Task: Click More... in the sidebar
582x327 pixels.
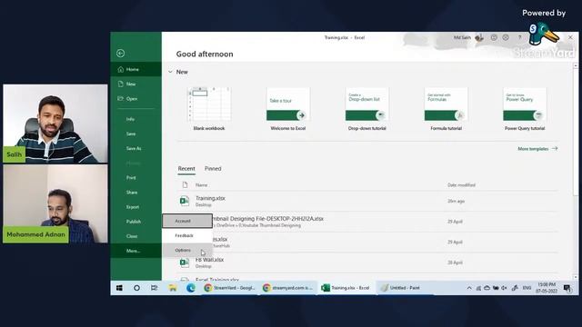Action: tap(135, 251)
